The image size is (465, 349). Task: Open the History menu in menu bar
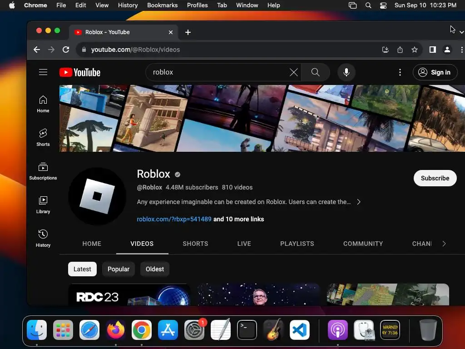[x=128, y=5]
